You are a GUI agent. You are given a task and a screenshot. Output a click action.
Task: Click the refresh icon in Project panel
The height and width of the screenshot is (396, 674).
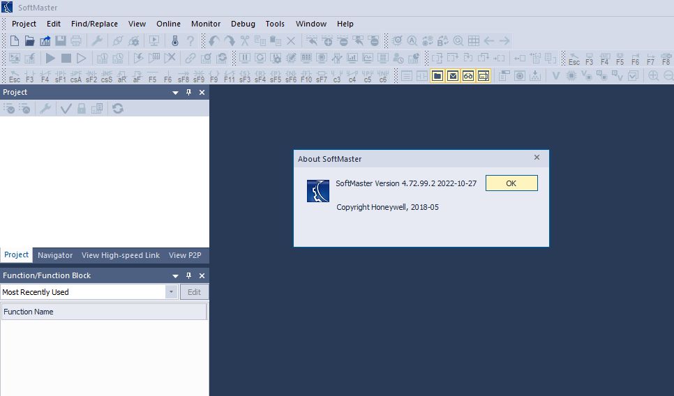pos(118,108)
